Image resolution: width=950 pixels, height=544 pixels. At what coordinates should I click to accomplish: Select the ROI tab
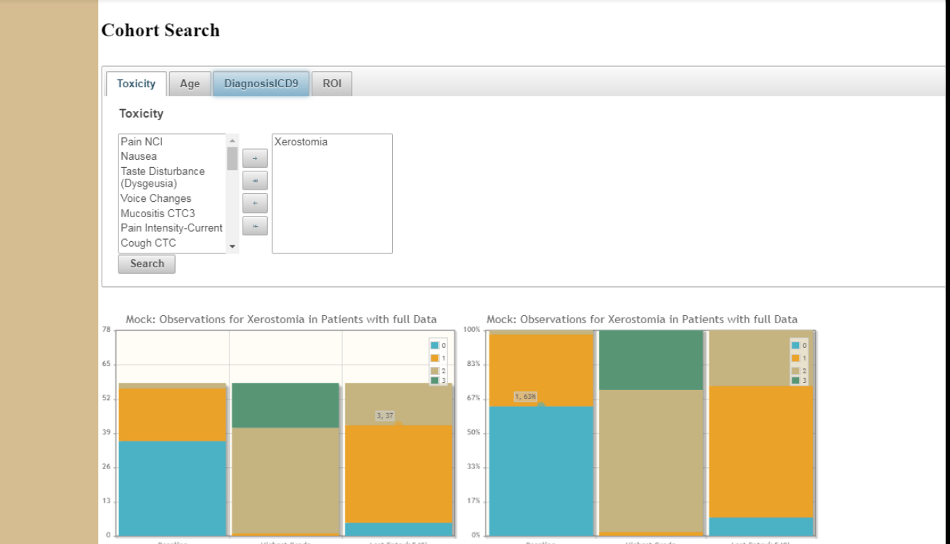(x=332, y=84)
